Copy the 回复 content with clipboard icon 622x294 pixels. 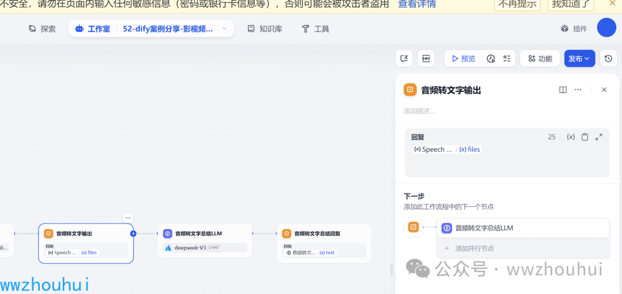point(585,137)
